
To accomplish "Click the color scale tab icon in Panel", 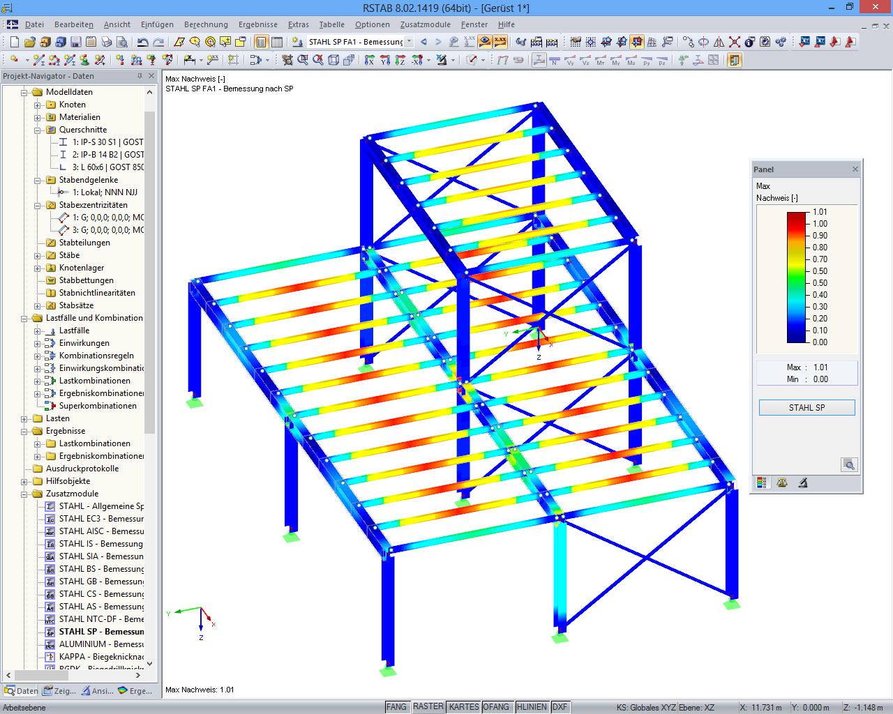I will (x=762, y=483).
